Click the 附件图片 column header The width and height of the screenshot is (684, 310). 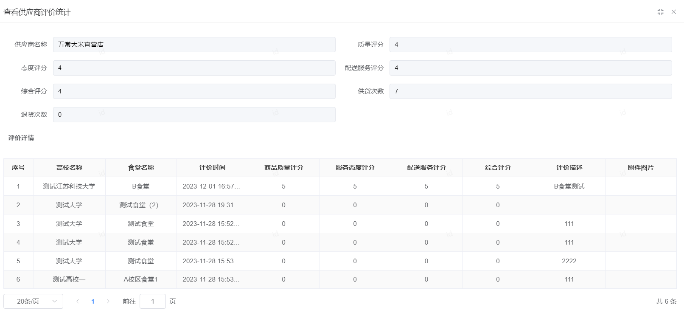(x=641, y=168)
